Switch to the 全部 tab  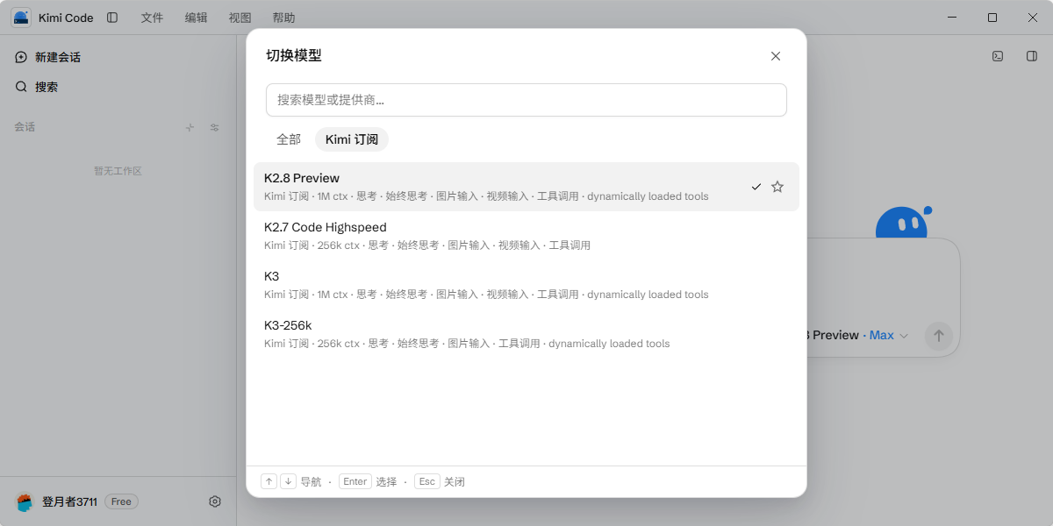(289, 139)
